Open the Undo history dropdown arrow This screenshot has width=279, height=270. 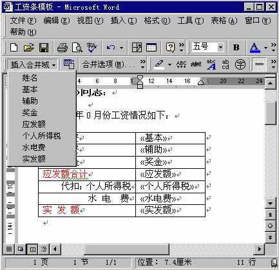click(x=121, y=48)
